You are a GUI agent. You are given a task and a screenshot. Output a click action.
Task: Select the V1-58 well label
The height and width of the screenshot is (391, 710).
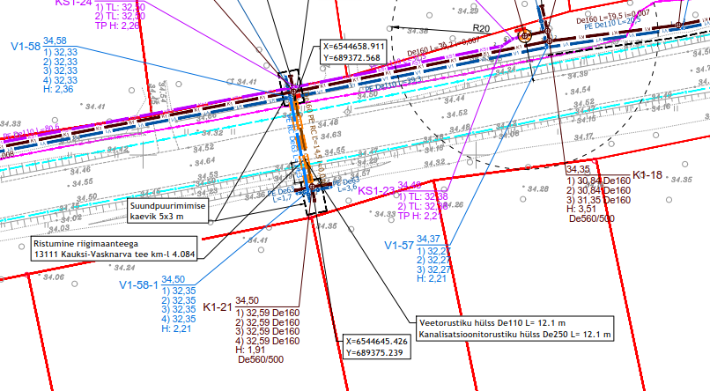coord(26,46)
